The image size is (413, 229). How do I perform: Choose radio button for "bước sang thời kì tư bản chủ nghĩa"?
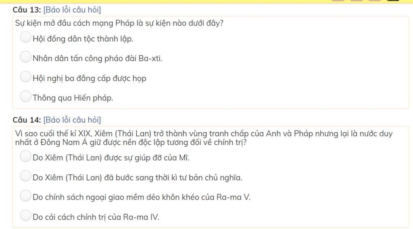click(x=25, y=176)
